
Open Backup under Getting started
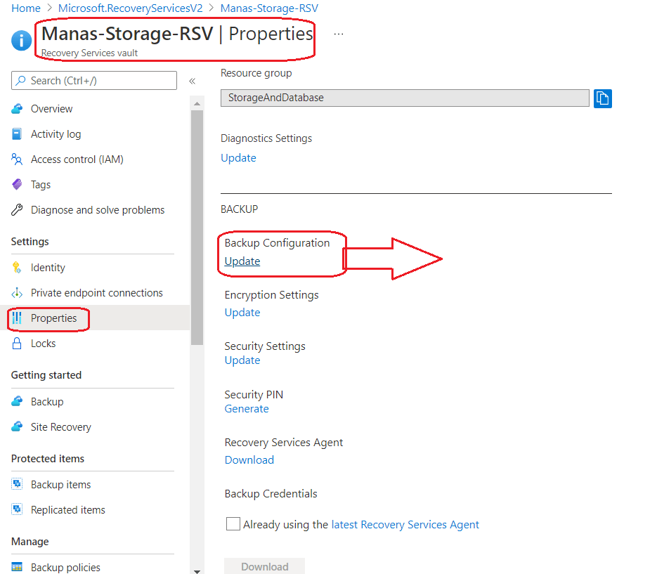pyautogui.click(x=47, y=401)
